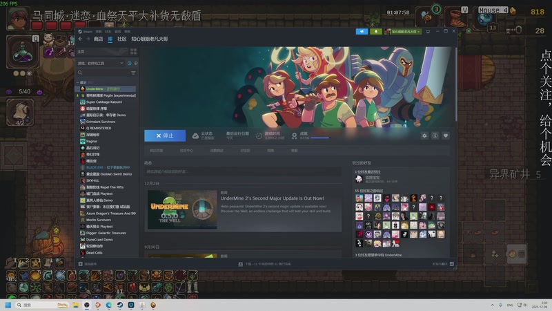552x311 pixels.
Task: Click the blue announcements megaphone icon
Action: [362, 31]
